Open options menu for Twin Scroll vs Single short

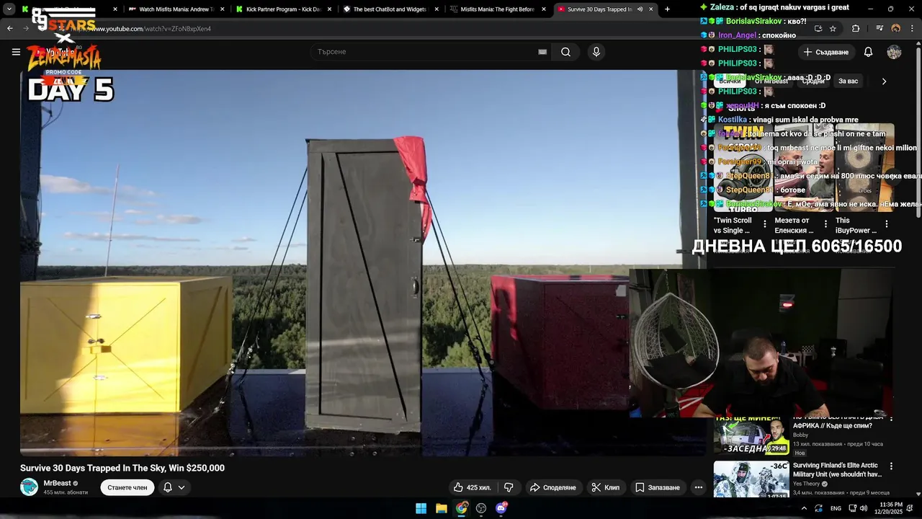coord(765,224)
